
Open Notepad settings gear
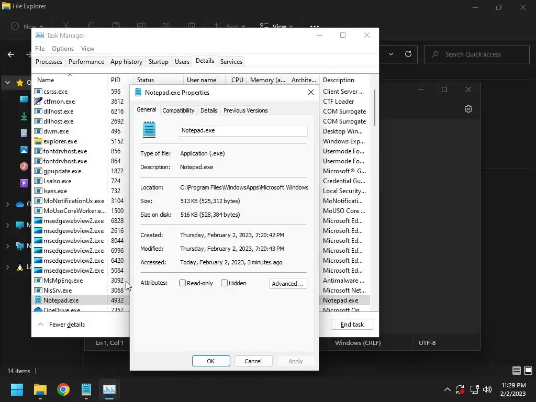(x=468, y=109)
